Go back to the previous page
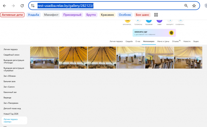 tap(5, 6)
